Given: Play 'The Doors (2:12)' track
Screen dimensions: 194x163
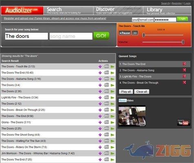Looking at the screenshot, I should point(112,104).
